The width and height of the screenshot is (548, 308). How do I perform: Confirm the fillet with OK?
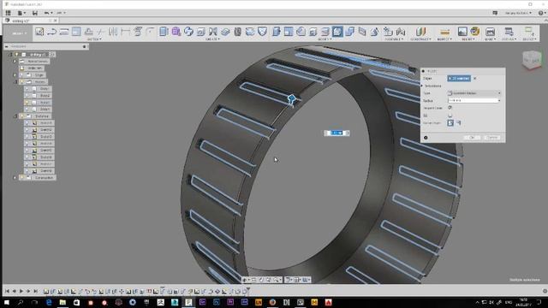coord(472,138)
